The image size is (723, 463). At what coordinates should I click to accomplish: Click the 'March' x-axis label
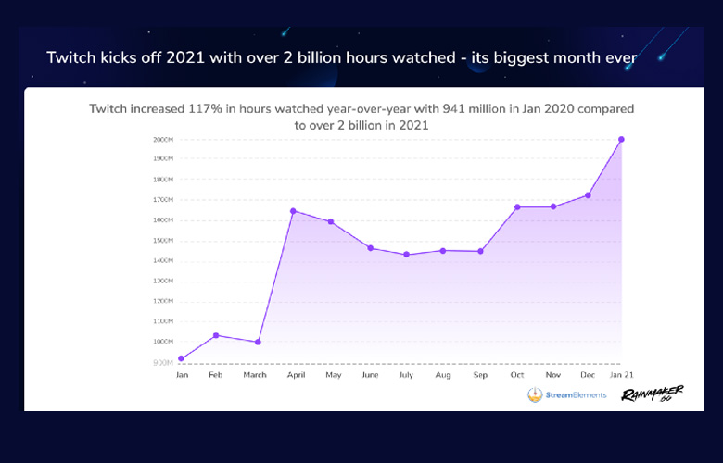[255, 374]
